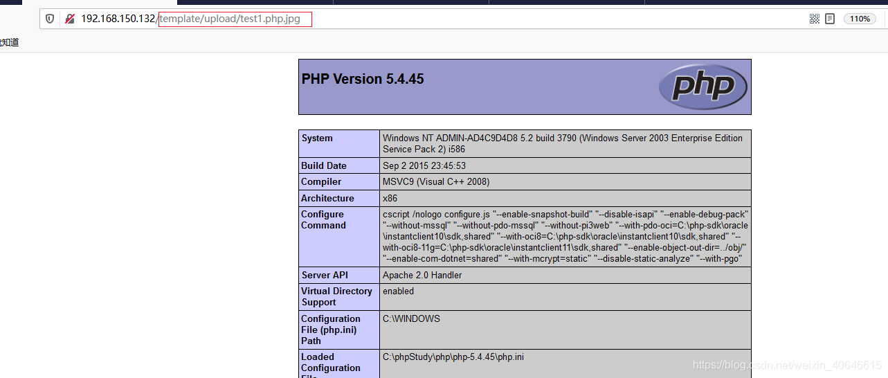
Task: Click the 'Configure Command' row label
Action: pyautogui.click(x=323, y=220)
